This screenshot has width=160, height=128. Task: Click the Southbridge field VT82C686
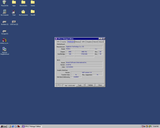click(x=84, y=54)
